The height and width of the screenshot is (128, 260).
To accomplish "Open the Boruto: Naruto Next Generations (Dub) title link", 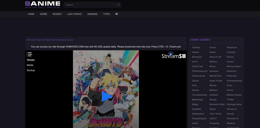I will pyautogui.click(x=50, y=40).
